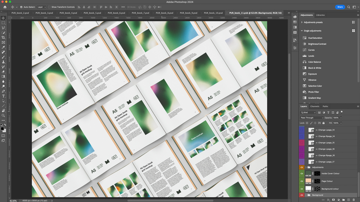Click Inside Cover Colour green fill thumbnail
This screenshot has width=360, height=202.
tap(308, 173)
